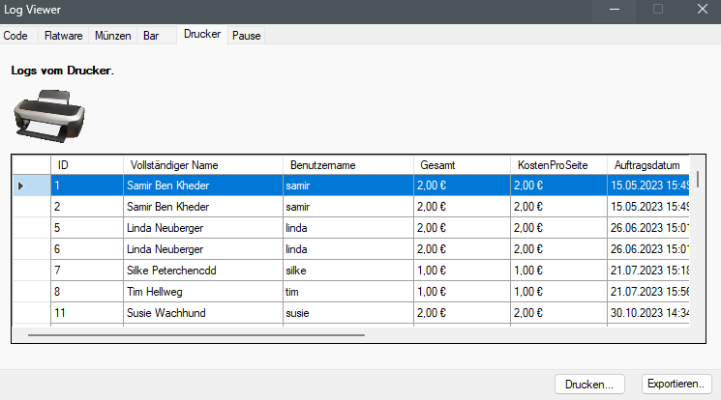721x400 pixels.
Task: Select the Münzen tab
Action: [112, 36]
